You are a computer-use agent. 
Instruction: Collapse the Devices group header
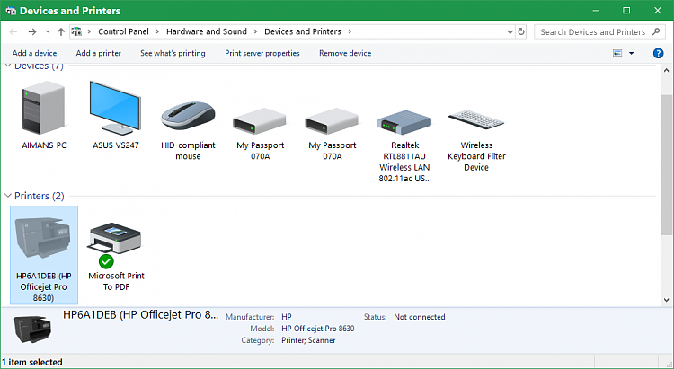pos(9,66)
